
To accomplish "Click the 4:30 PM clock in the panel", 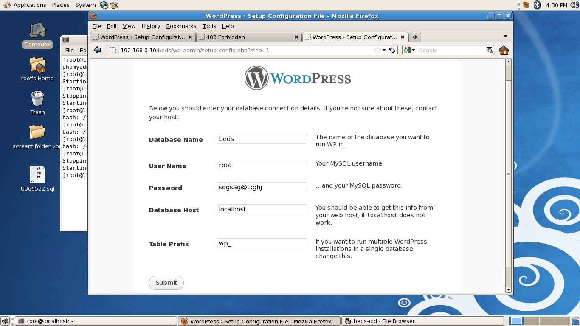I will click(556, 5).
